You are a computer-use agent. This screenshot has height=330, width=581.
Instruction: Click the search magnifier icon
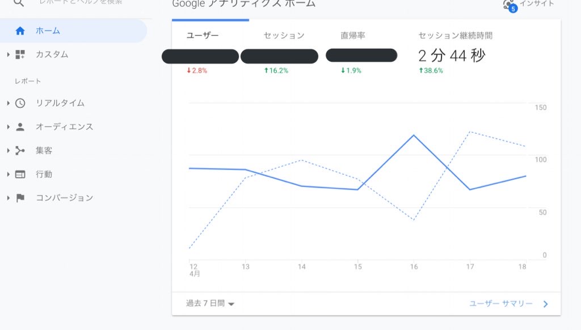click(19, 3)
